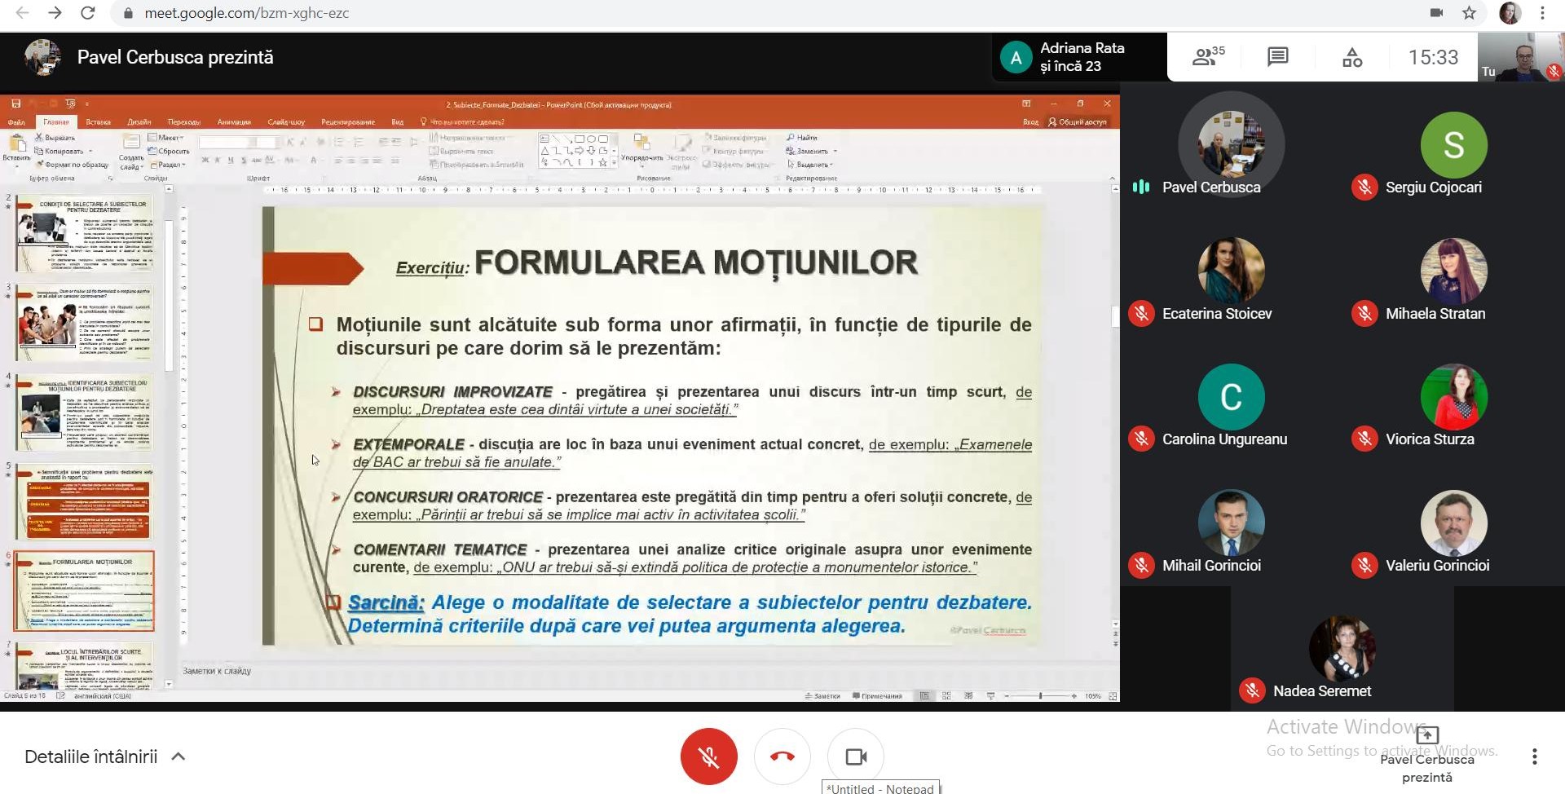1565x794 pixels.
Task: End the call with the red hang-up button
Action: pos(782,757)
